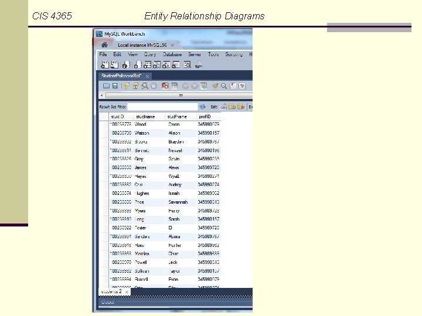422x316 pixels.
Task: Beautify the query with broom icon
Action: point(215,86)
